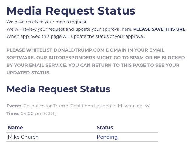Click 'We have received your media request' line
The height and width of the screenshot is (145, 192).
[x=46, y=22]
